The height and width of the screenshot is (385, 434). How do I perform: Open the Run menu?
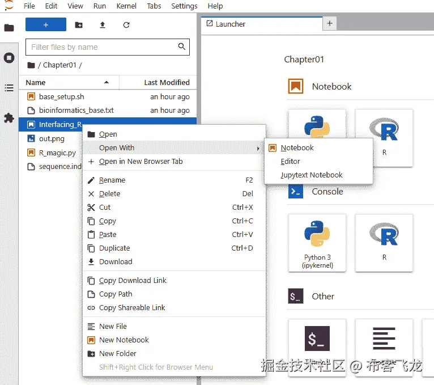[x=100, y=6]
